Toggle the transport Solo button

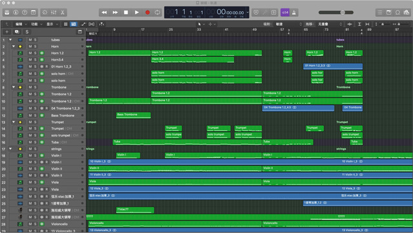tap(273, 12)
